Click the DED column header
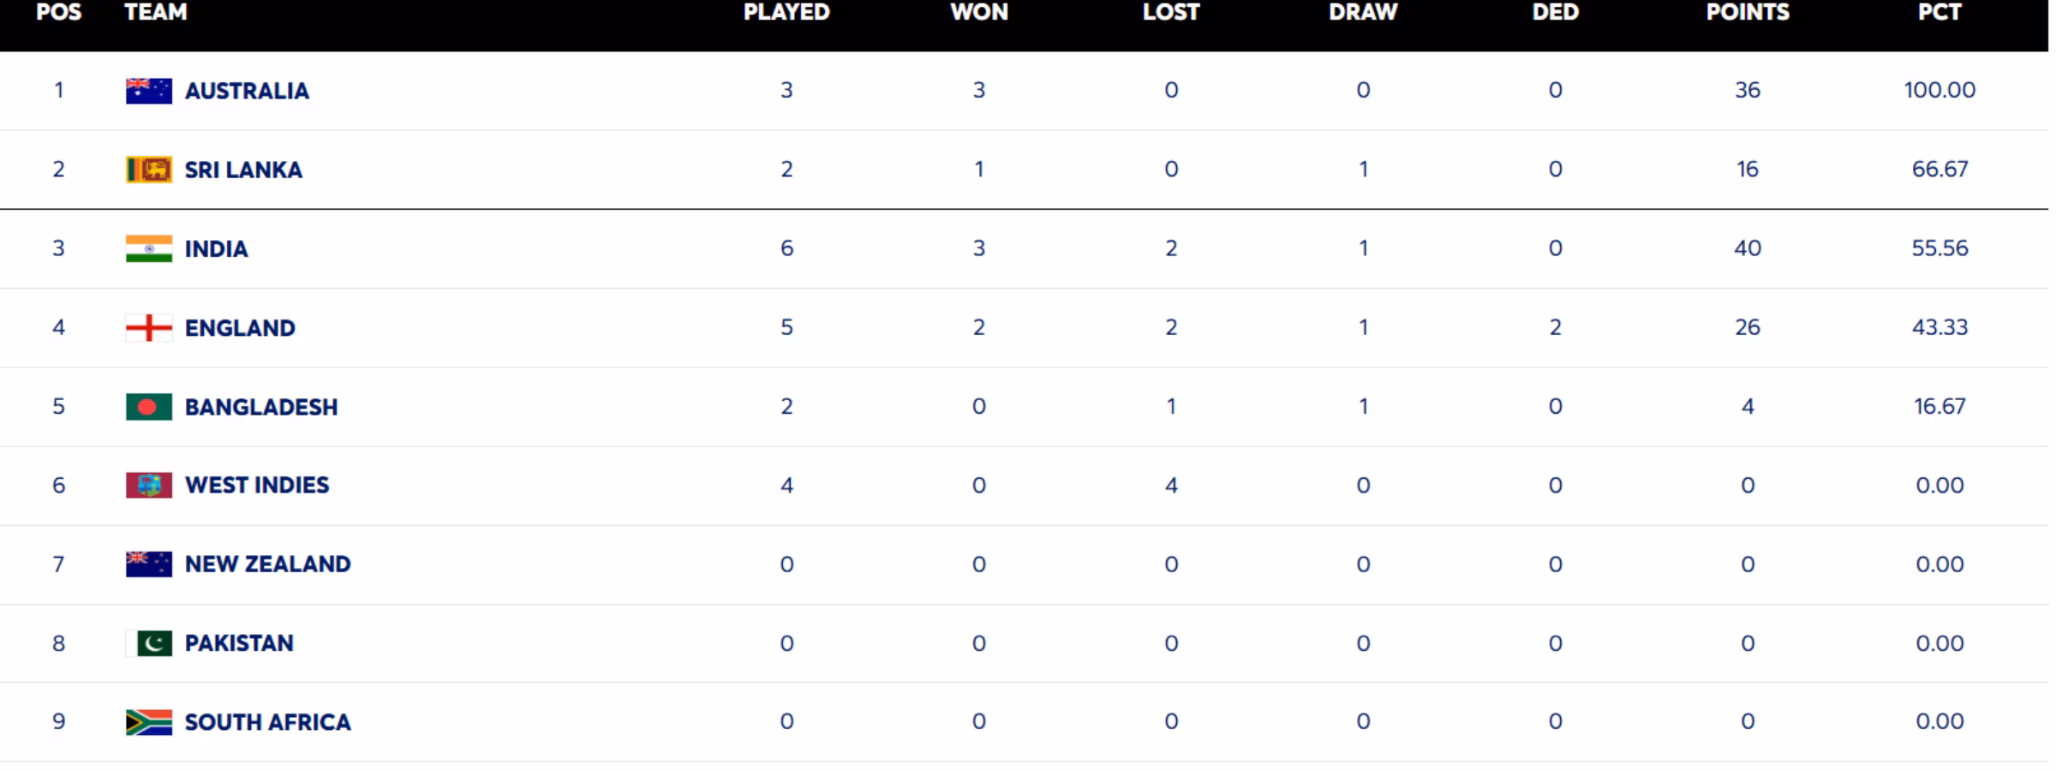Viewport: 2056px width, 771px height. pyautogui.click(x=1555, y=13)
